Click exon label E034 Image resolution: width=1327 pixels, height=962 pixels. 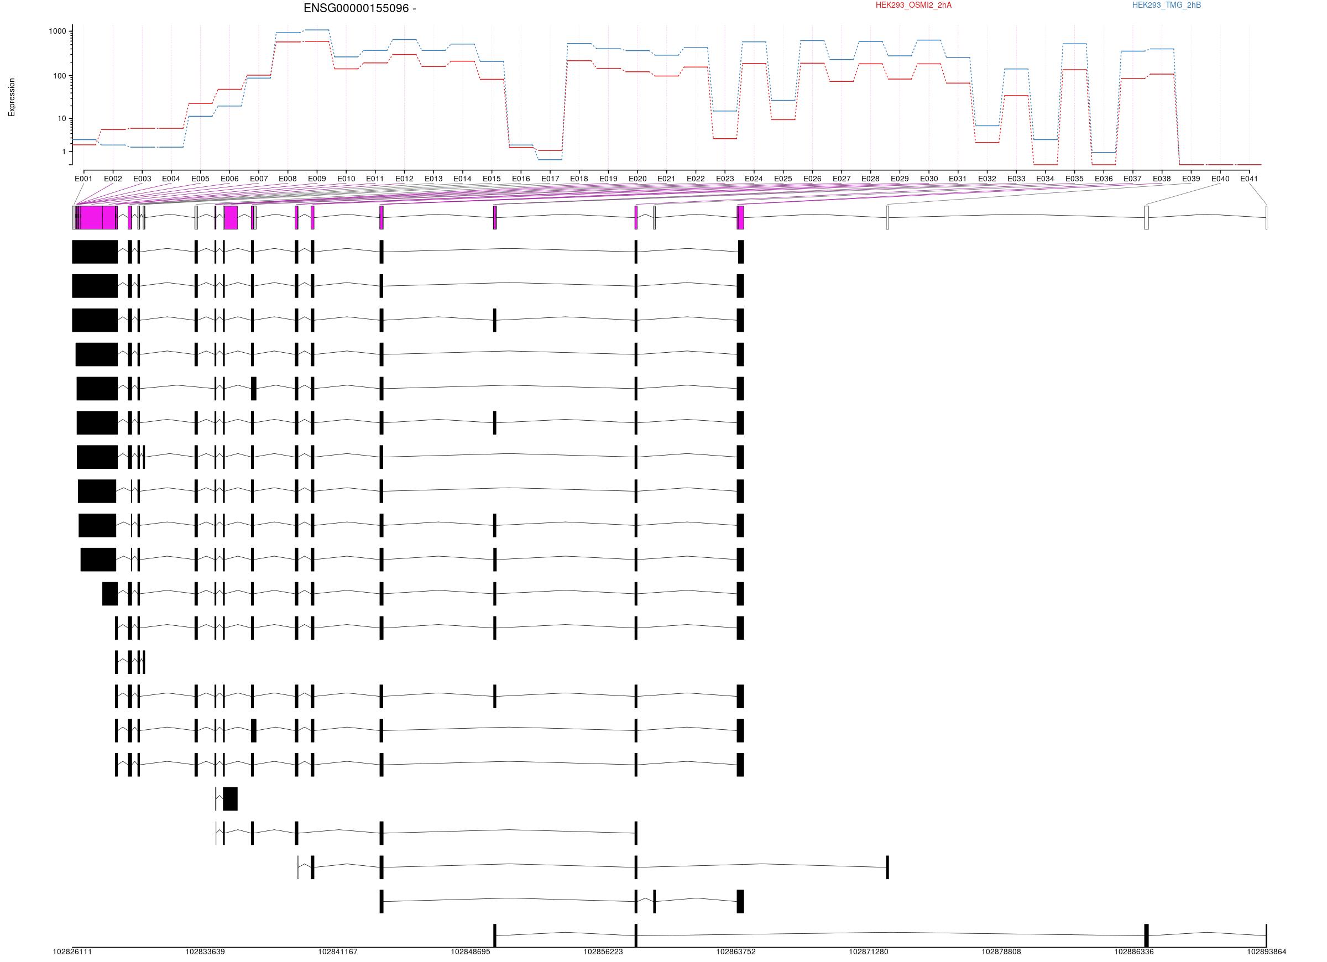(x=1045, y=179)
